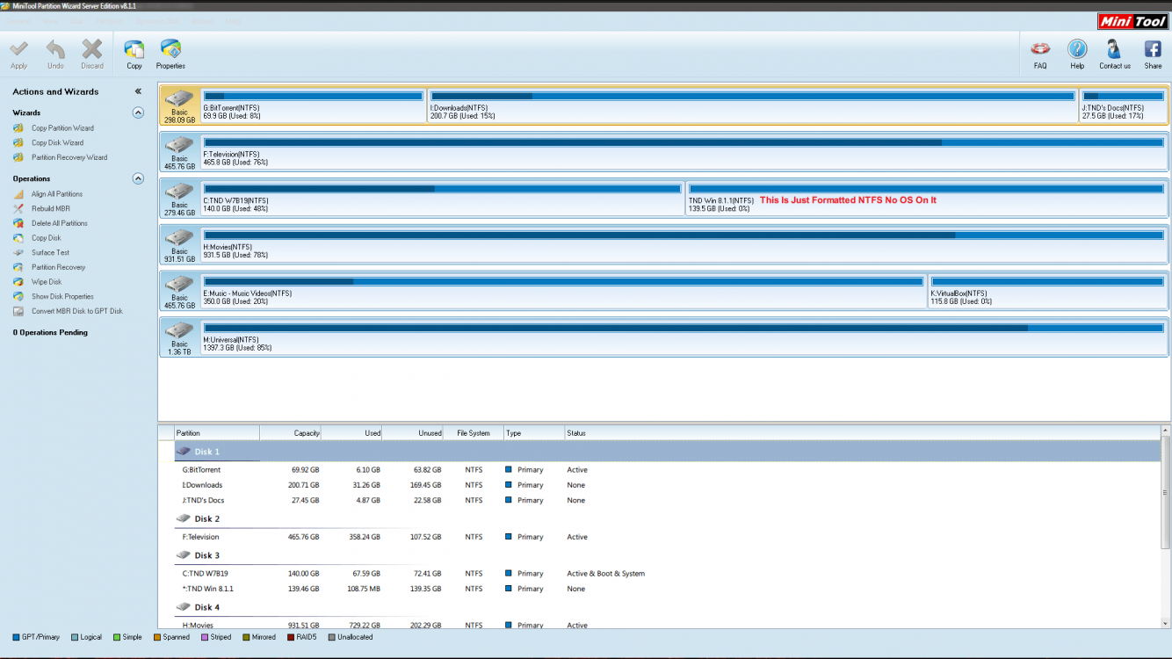Click the partition list scrollbar up arrow

tap(1166, 431)
